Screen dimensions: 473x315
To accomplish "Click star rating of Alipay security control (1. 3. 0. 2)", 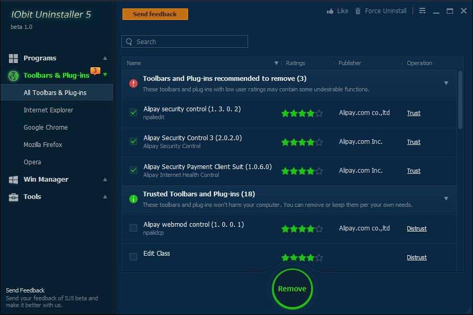I will point(302,113).
